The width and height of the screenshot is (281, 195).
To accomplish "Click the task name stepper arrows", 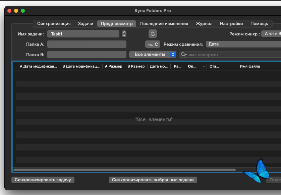I will (x=124, y=34).
